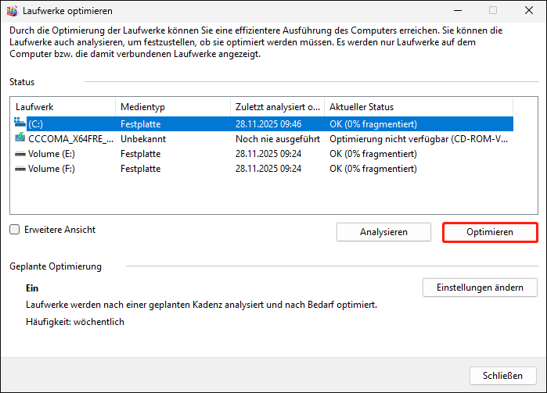Select the CCCOMA_X64FRE drive row
Image resolution: width=547 pixels, height=393 pixels.
coord(69,138)
